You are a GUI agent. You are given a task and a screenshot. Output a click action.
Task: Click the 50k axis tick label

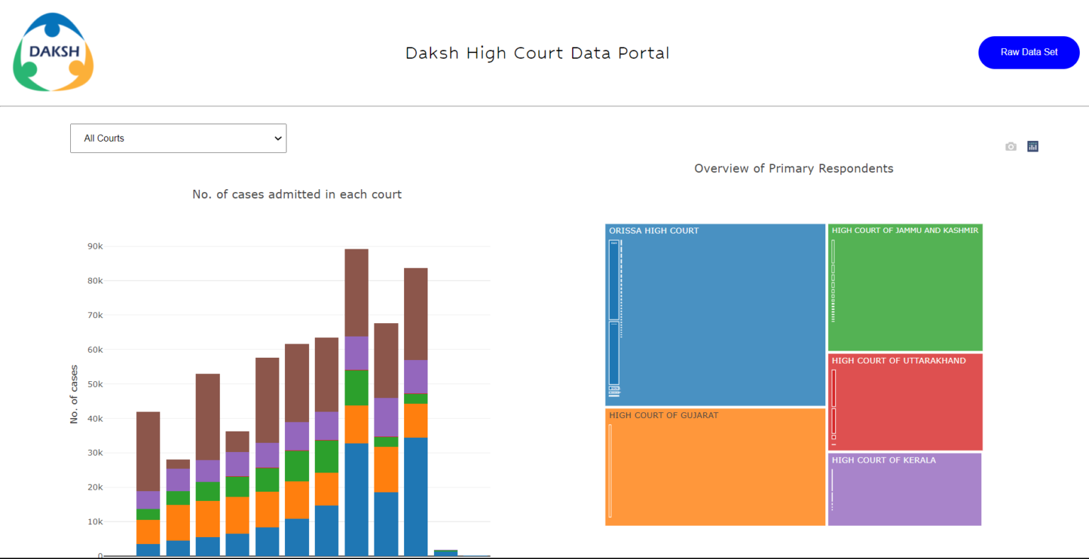(x=95, y=384)
